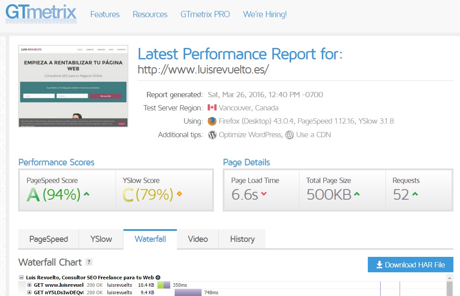Click the waterfall scrollbar up arrow
The width and height of the screenshot is (460, 296).
449,278
